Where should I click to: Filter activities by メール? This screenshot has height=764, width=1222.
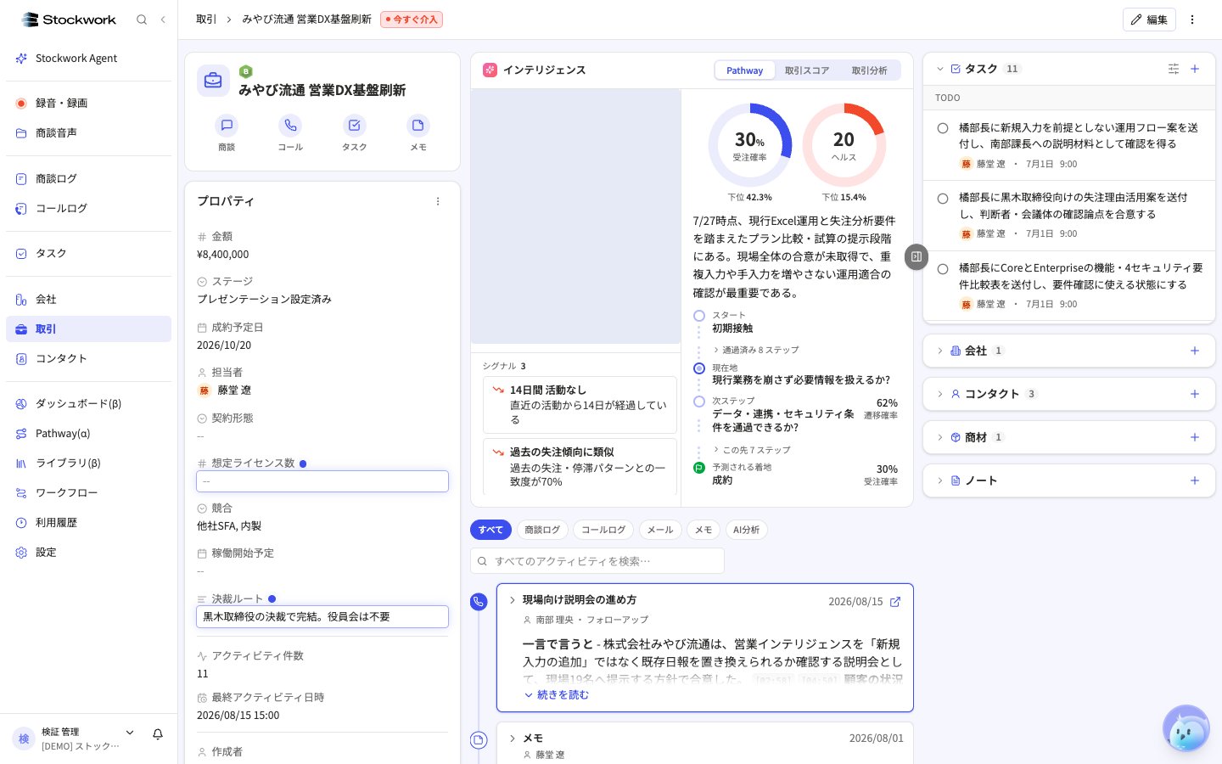tap(660, 530)
